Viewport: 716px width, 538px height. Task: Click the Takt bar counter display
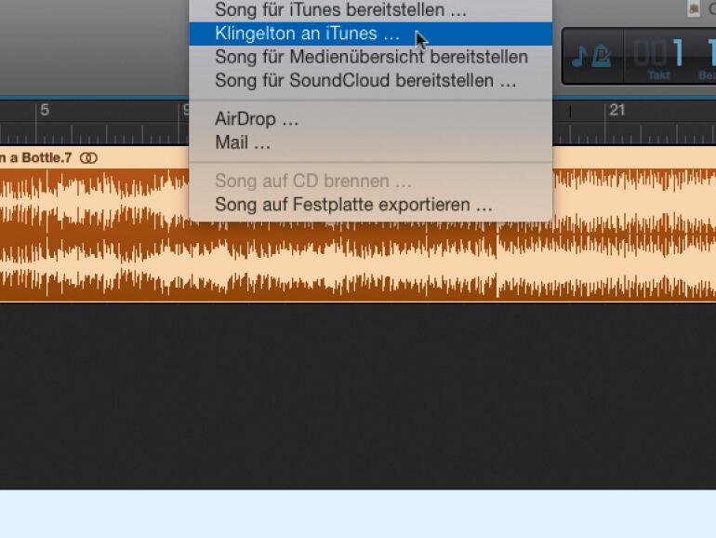click(x=658, y=57)
